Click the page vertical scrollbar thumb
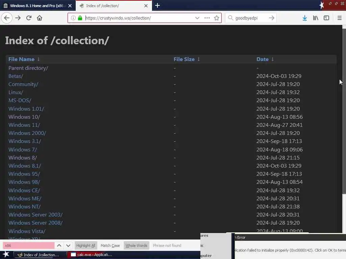346x259 pixels. tap(344, 111)
